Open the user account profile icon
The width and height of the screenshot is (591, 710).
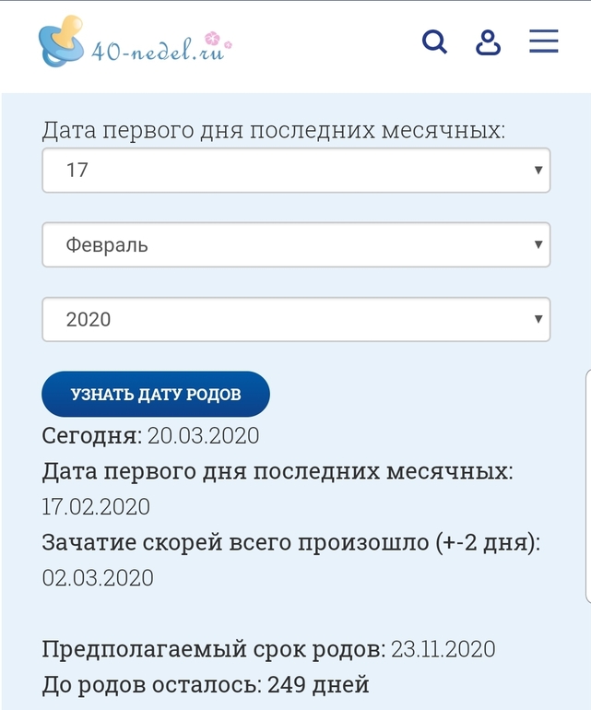[x=488, y=41]
